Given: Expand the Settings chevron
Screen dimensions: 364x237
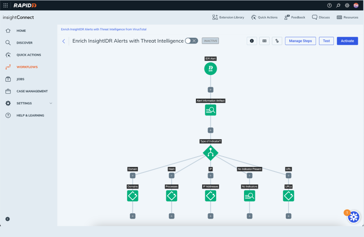Looking at the screenshot, I should [51, 103].
